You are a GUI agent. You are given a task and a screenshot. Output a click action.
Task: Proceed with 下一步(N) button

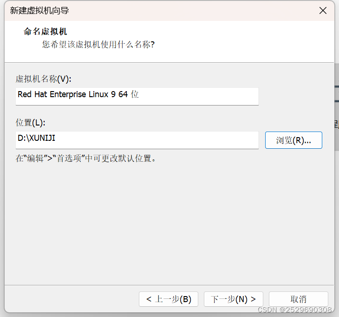234,299
